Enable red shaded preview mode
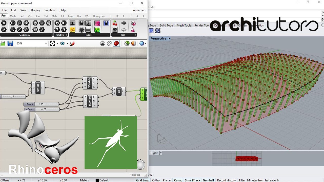This screenshot has width=324, height=182. pyautogui.click(x=116, y=43)
